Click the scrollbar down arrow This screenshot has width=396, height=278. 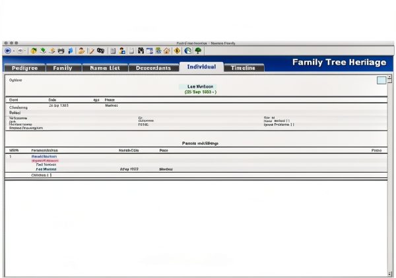[389, 273]
